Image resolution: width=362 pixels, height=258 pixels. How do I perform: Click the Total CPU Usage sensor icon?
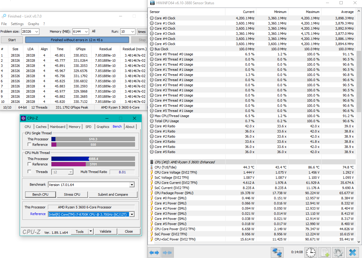152,121
